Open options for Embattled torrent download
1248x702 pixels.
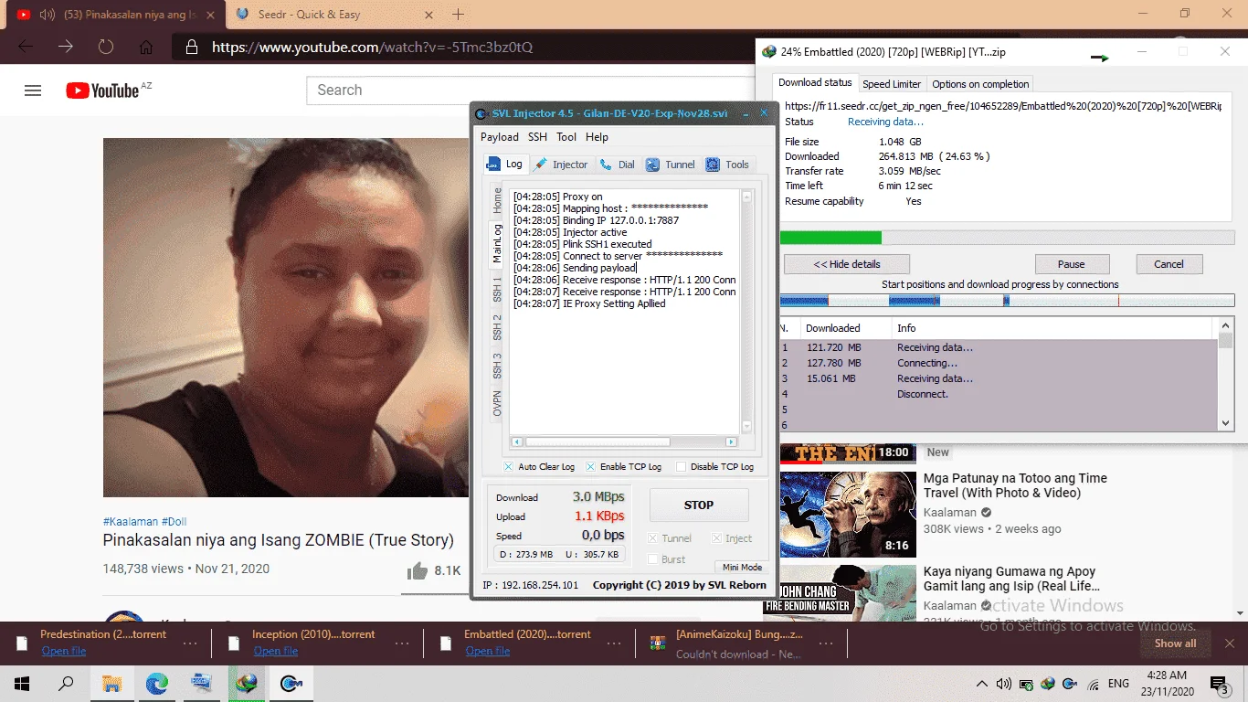[614, 643]
